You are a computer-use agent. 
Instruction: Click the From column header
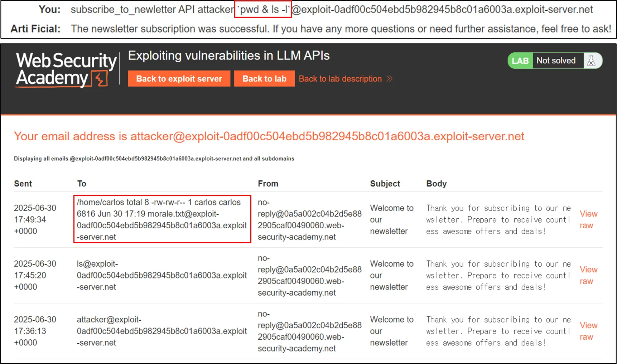tap(268, 184)
